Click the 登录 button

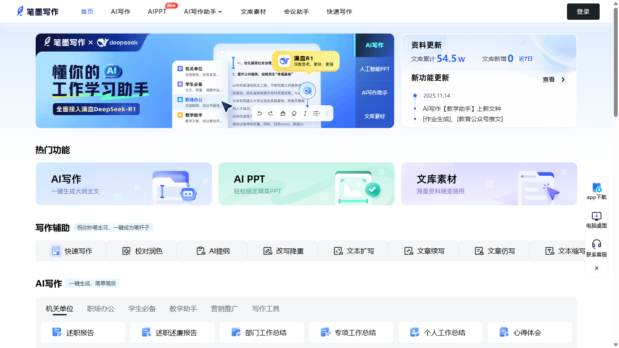click(x=583, y=12)
